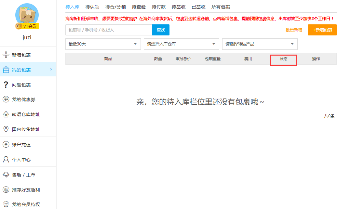Switch to the 待查验 tab
Screen dimensions: 338x209
pyautogui.click(x=139, y=7)
